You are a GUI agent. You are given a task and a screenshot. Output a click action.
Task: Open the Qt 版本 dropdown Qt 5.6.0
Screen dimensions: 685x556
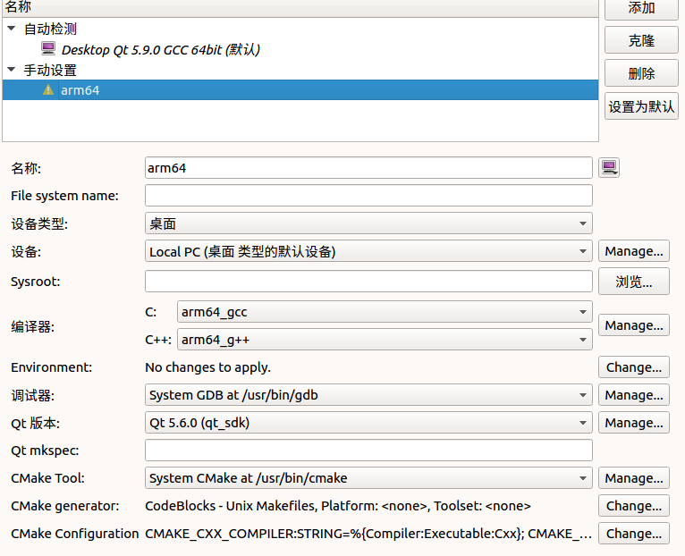click(368, 422)
